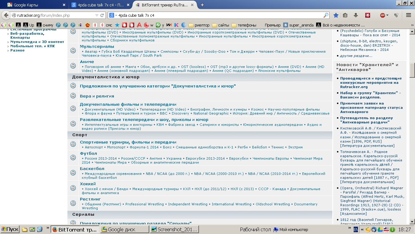Image resolution: width=415 pixels, height=234 pixels.
Task: Open the Формула-1 2014 subforum
Action: point(144,147)
